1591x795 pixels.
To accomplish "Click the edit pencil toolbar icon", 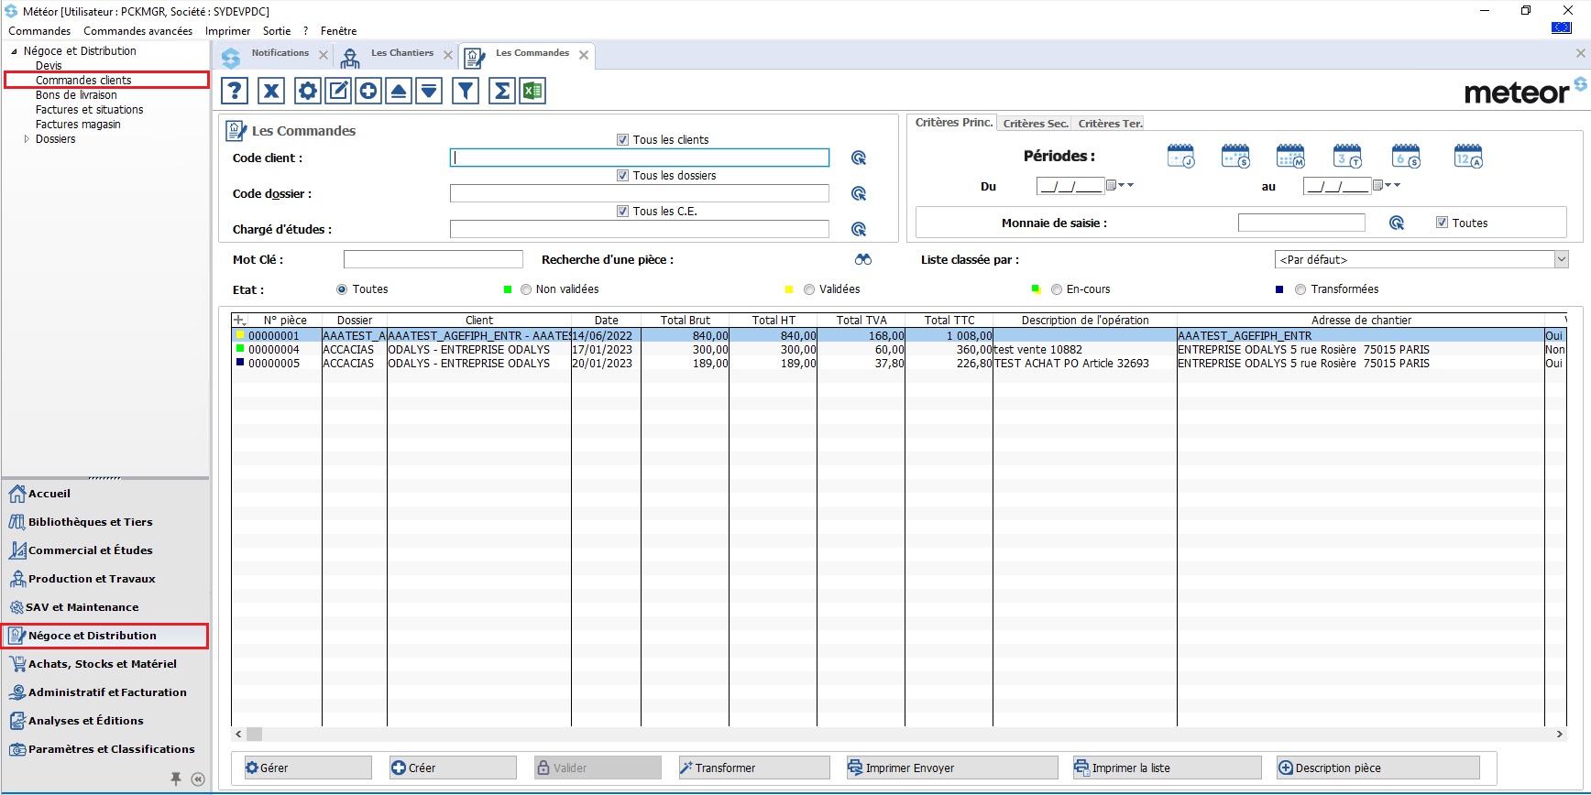I will [x=338, y=91].
